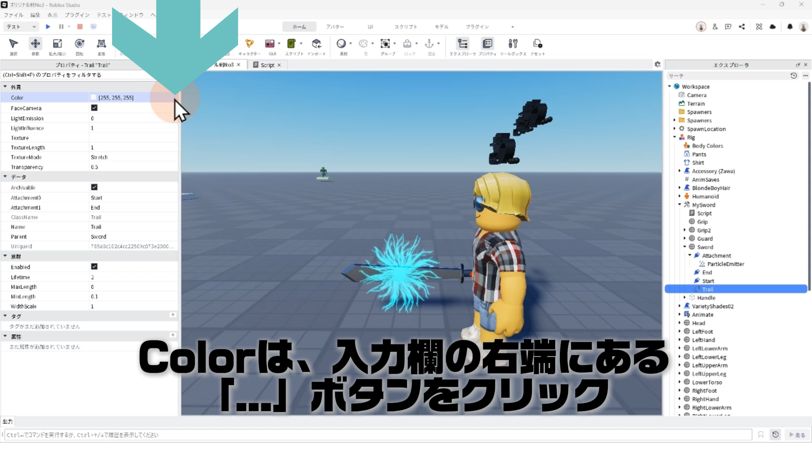The image size is (812, 456).
Task: Select ParticleEmitter in Explorer tree
Action: coord(725,264)
